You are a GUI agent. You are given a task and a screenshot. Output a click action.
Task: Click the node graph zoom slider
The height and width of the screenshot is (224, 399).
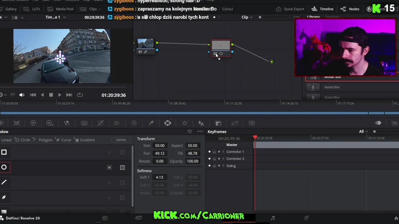(260, 17)
